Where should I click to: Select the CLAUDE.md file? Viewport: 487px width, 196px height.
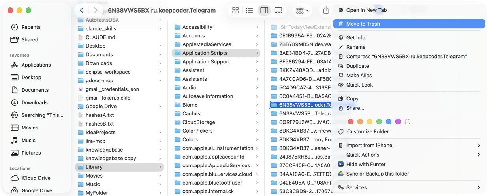click(119, 37)
